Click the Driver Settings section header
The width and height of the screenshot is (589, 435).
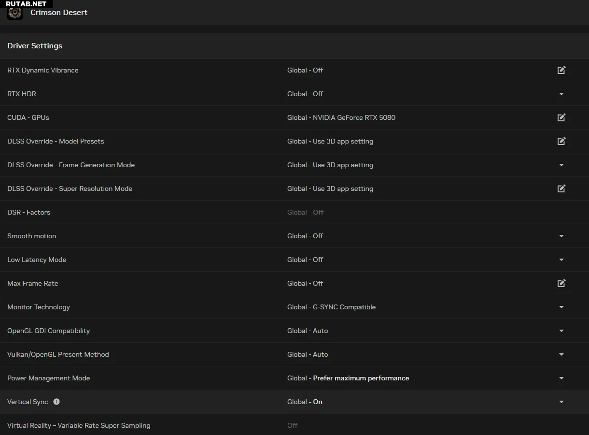tap(35, 46)
